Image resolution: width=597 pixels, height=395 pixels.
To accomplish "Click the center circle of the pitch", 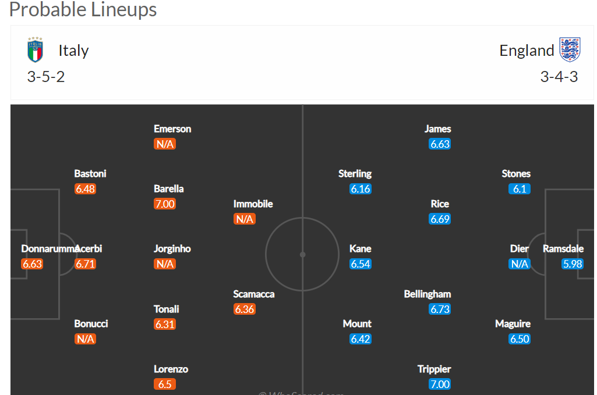I will click(x=302, y=254).
